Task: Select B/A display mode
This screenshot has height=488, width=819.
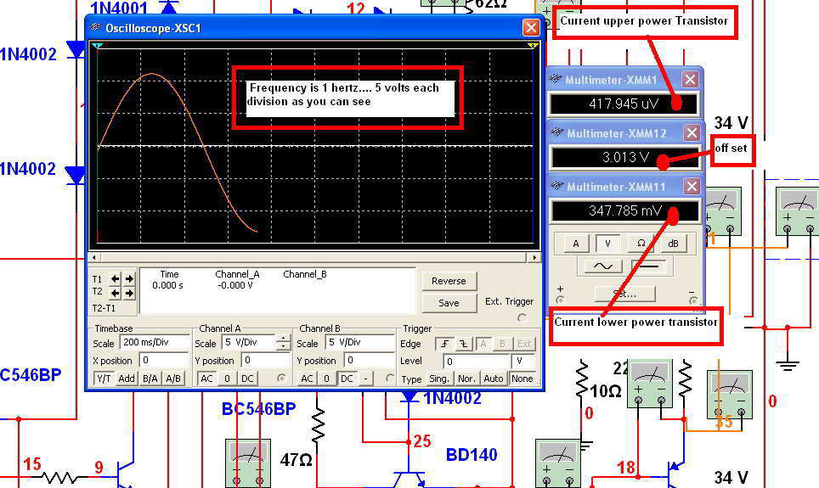Action: [150, 379]
